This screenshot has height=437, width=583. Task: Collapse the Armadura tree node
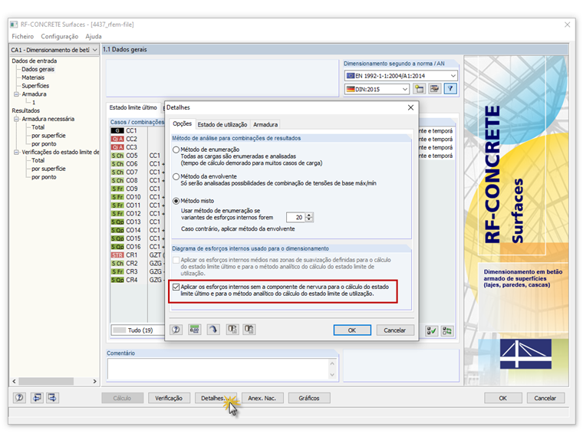16,94
